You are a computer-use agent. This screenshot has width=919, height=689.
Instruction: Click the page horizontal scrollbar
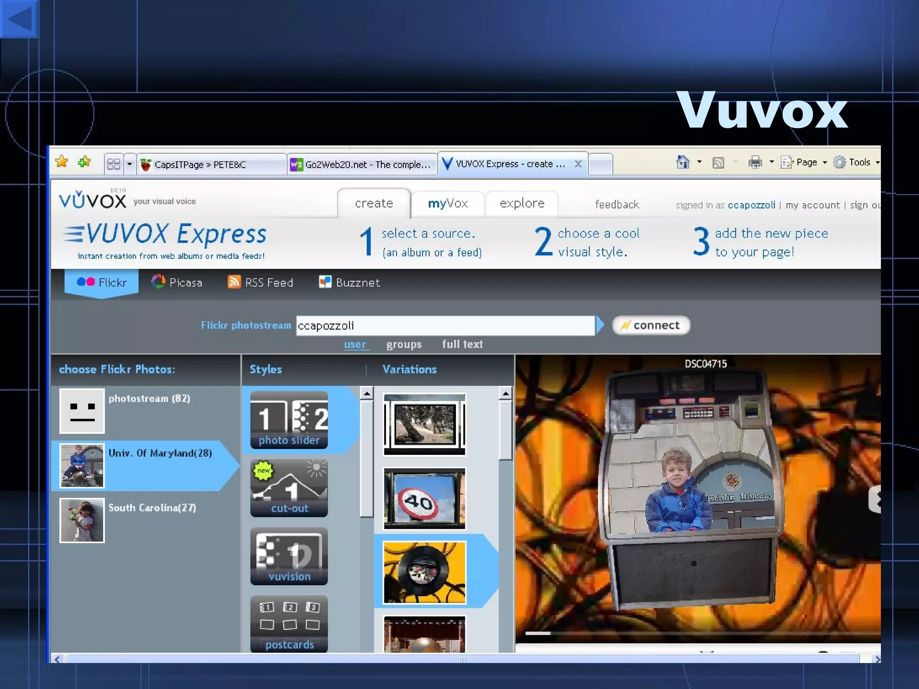tap(462, 659)
